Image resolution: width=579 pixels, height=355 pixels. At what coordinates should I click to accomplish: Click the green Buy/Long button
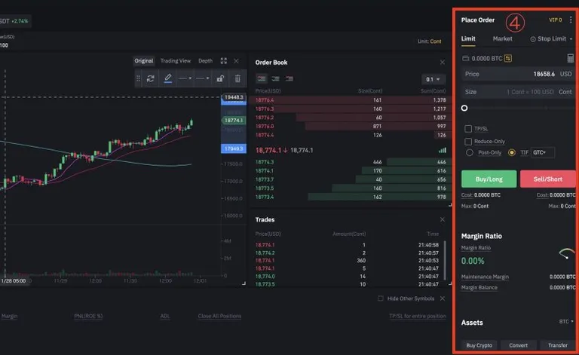(489, 179)
